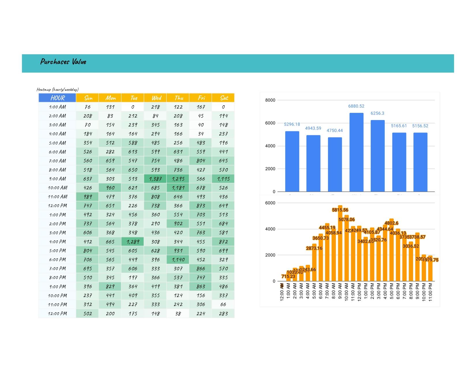Select the Mon column header
The image size is (476, 368).
point(110,98)
